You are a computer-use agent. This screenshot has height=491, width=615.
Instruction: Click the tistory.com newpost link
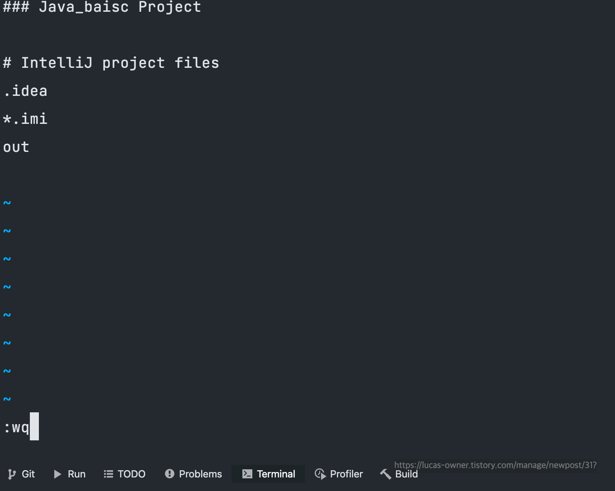(495, 465)
